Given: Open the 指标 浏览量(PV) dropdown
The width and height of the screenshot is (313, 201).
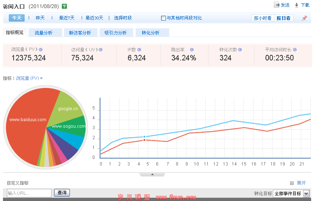Looking at the screenshot, I should (29, 78).
